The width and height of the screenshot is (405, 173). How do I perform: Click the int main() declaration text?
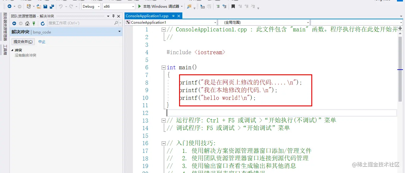(182, 68)
